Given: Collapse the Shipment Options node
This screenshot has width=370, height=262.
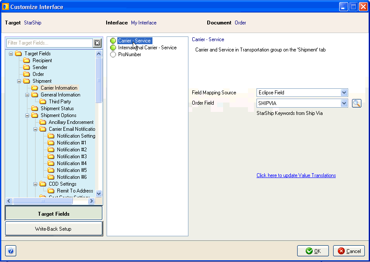Looking at the screenshot, I should [27, 115].
